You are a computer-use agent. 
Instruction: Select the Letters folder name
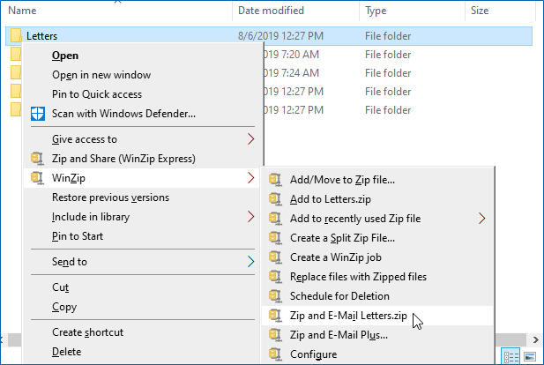[x=42, y=36]
